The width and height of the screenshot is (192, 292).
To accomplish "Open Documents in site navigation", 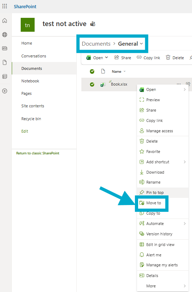I will 44,68.
